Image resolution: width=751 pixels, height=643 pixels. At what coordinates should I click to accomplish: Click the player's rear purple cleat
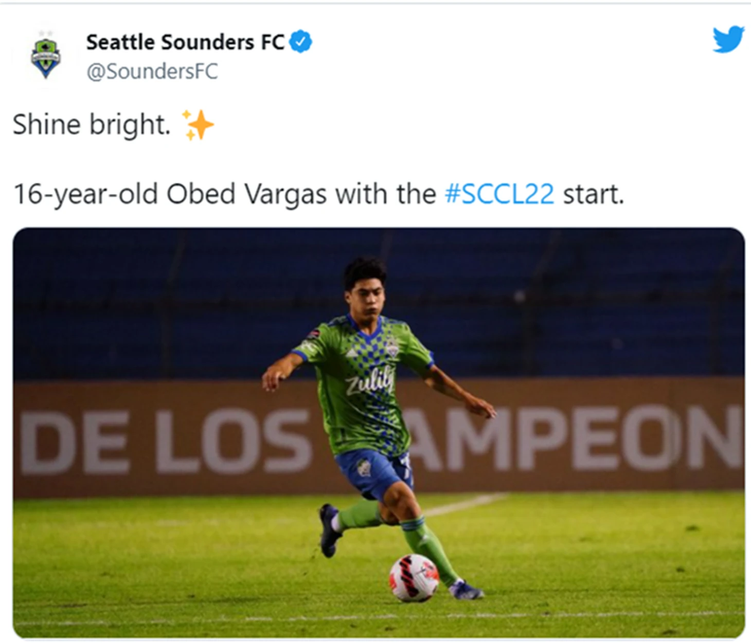pos(329,529)
